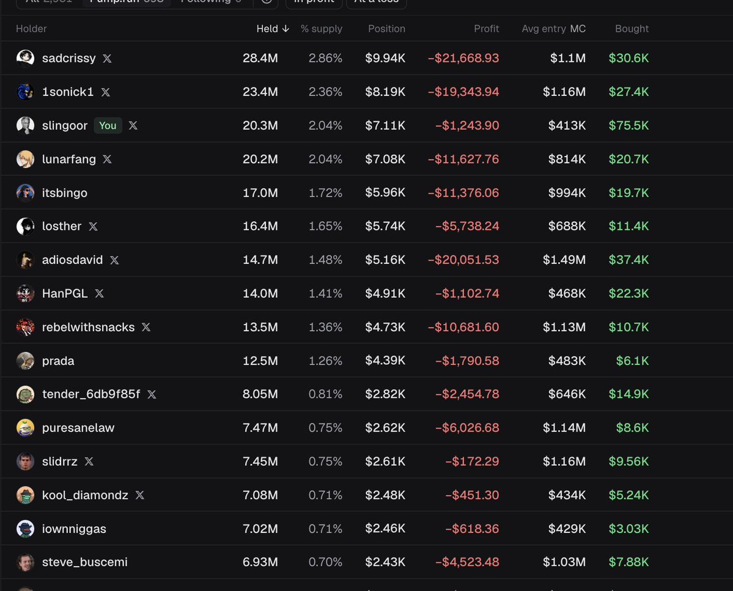Open HanPGL's X profile icon
The image size is (733, 591).
pos(99,293)
